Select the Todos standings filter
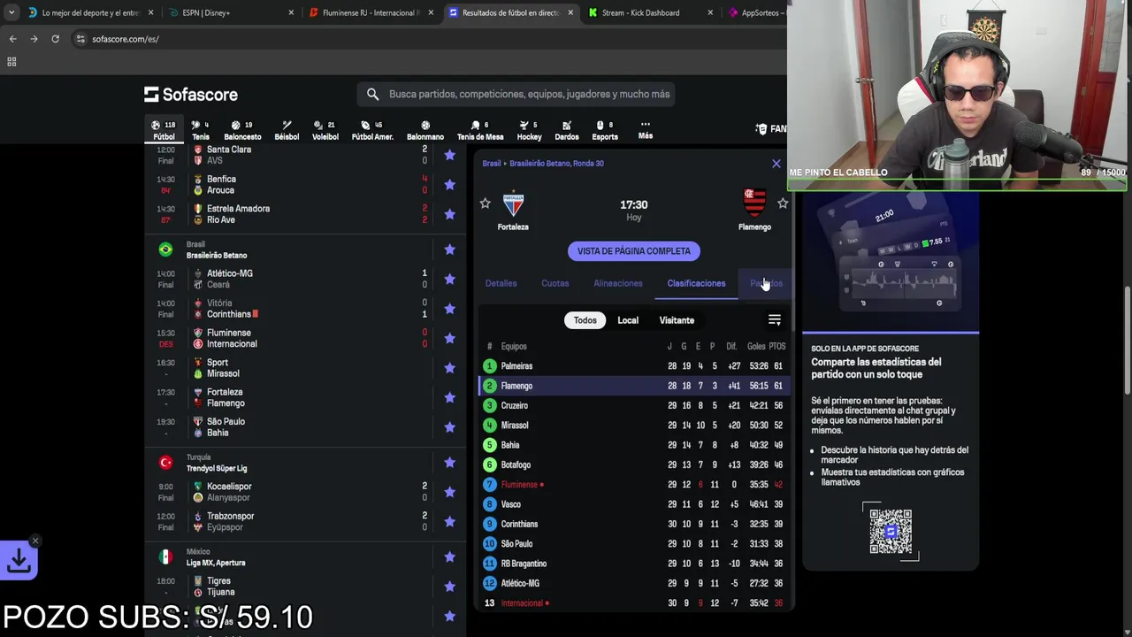Screen dimensions: 1132x637 coord(585,320)
